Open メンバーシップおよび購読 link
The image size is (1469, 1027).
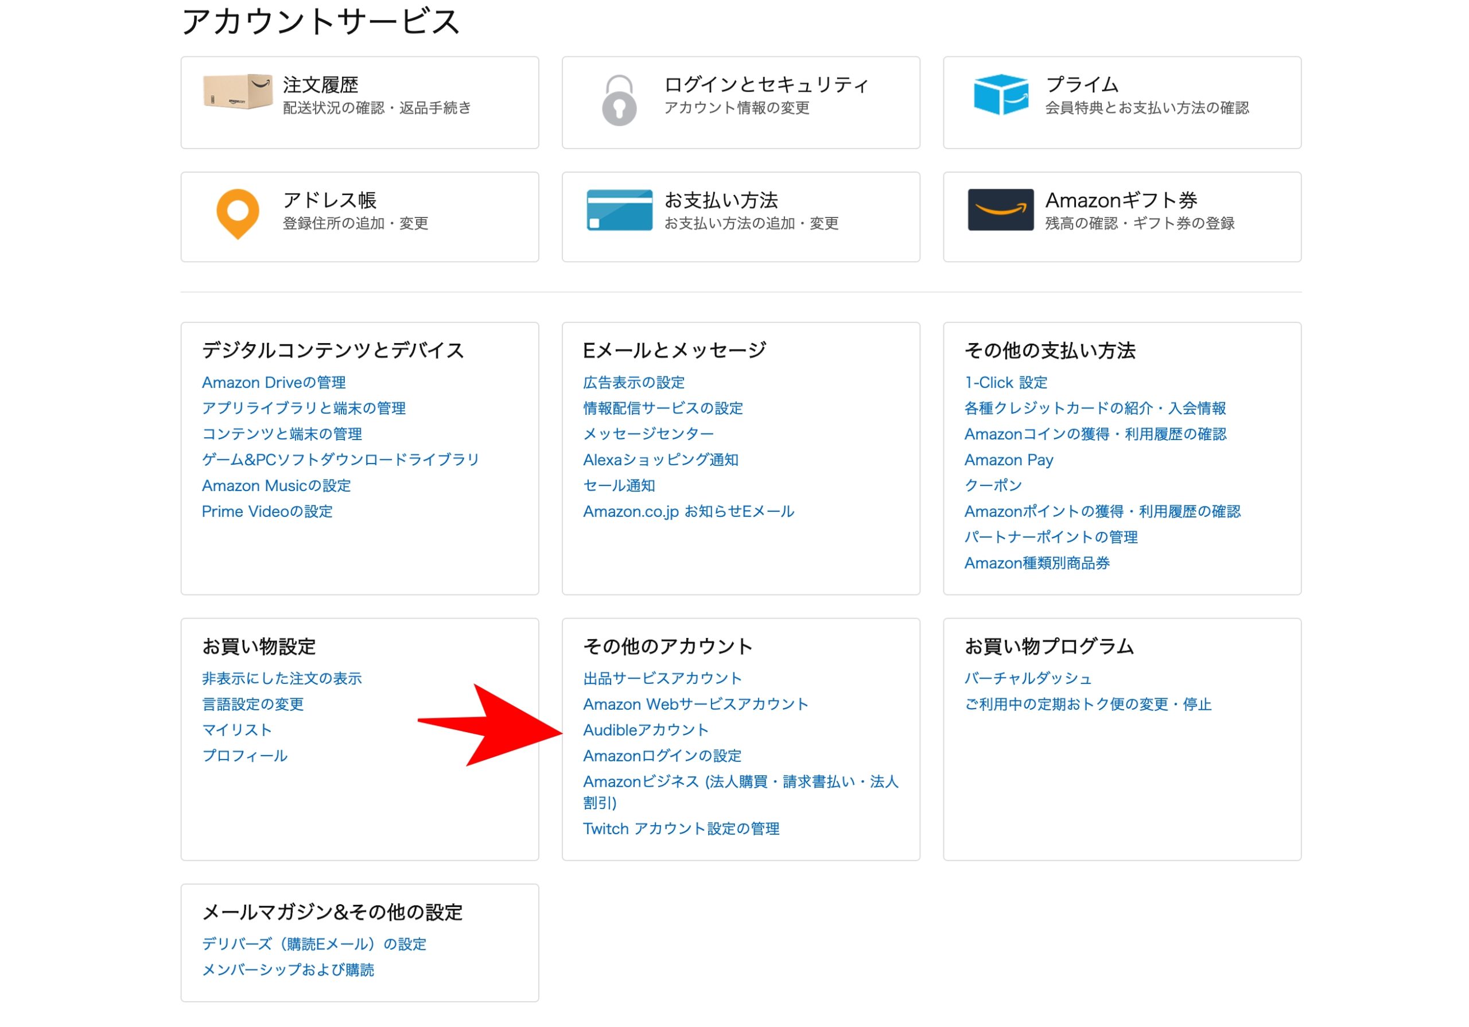(x=288, y=970)
